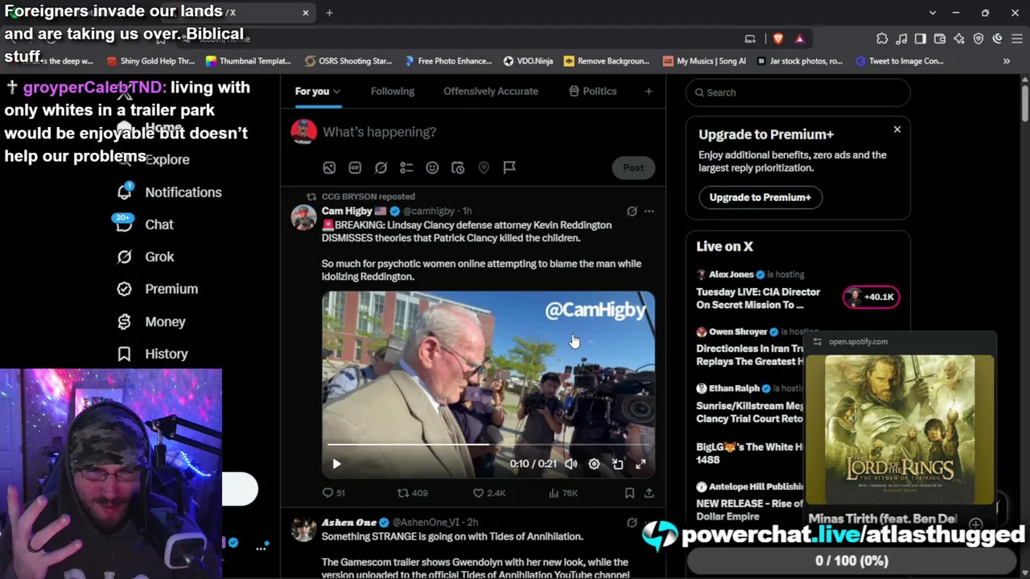Open Money in the sidebar

[x=150, y=322]
